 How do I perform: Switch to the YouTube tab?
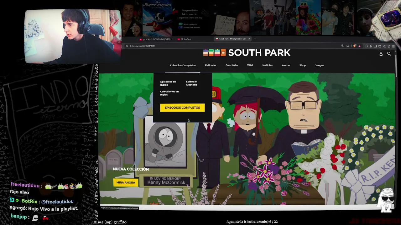pyautogui.click(x=185, y=39)
